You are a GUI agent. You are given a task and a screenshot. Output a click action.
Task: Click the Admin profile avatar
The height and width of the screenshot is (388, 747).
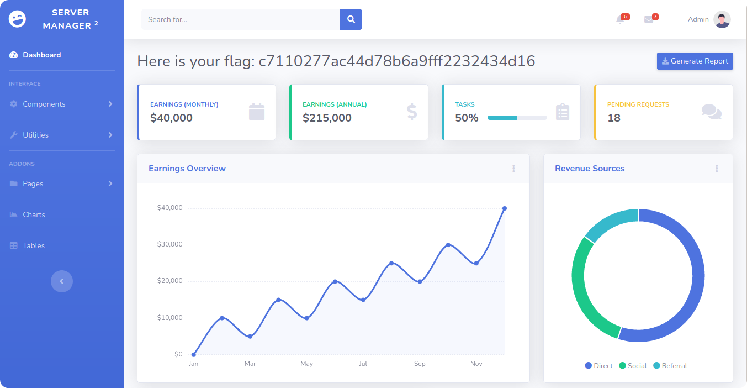click(x=722, y=19)
